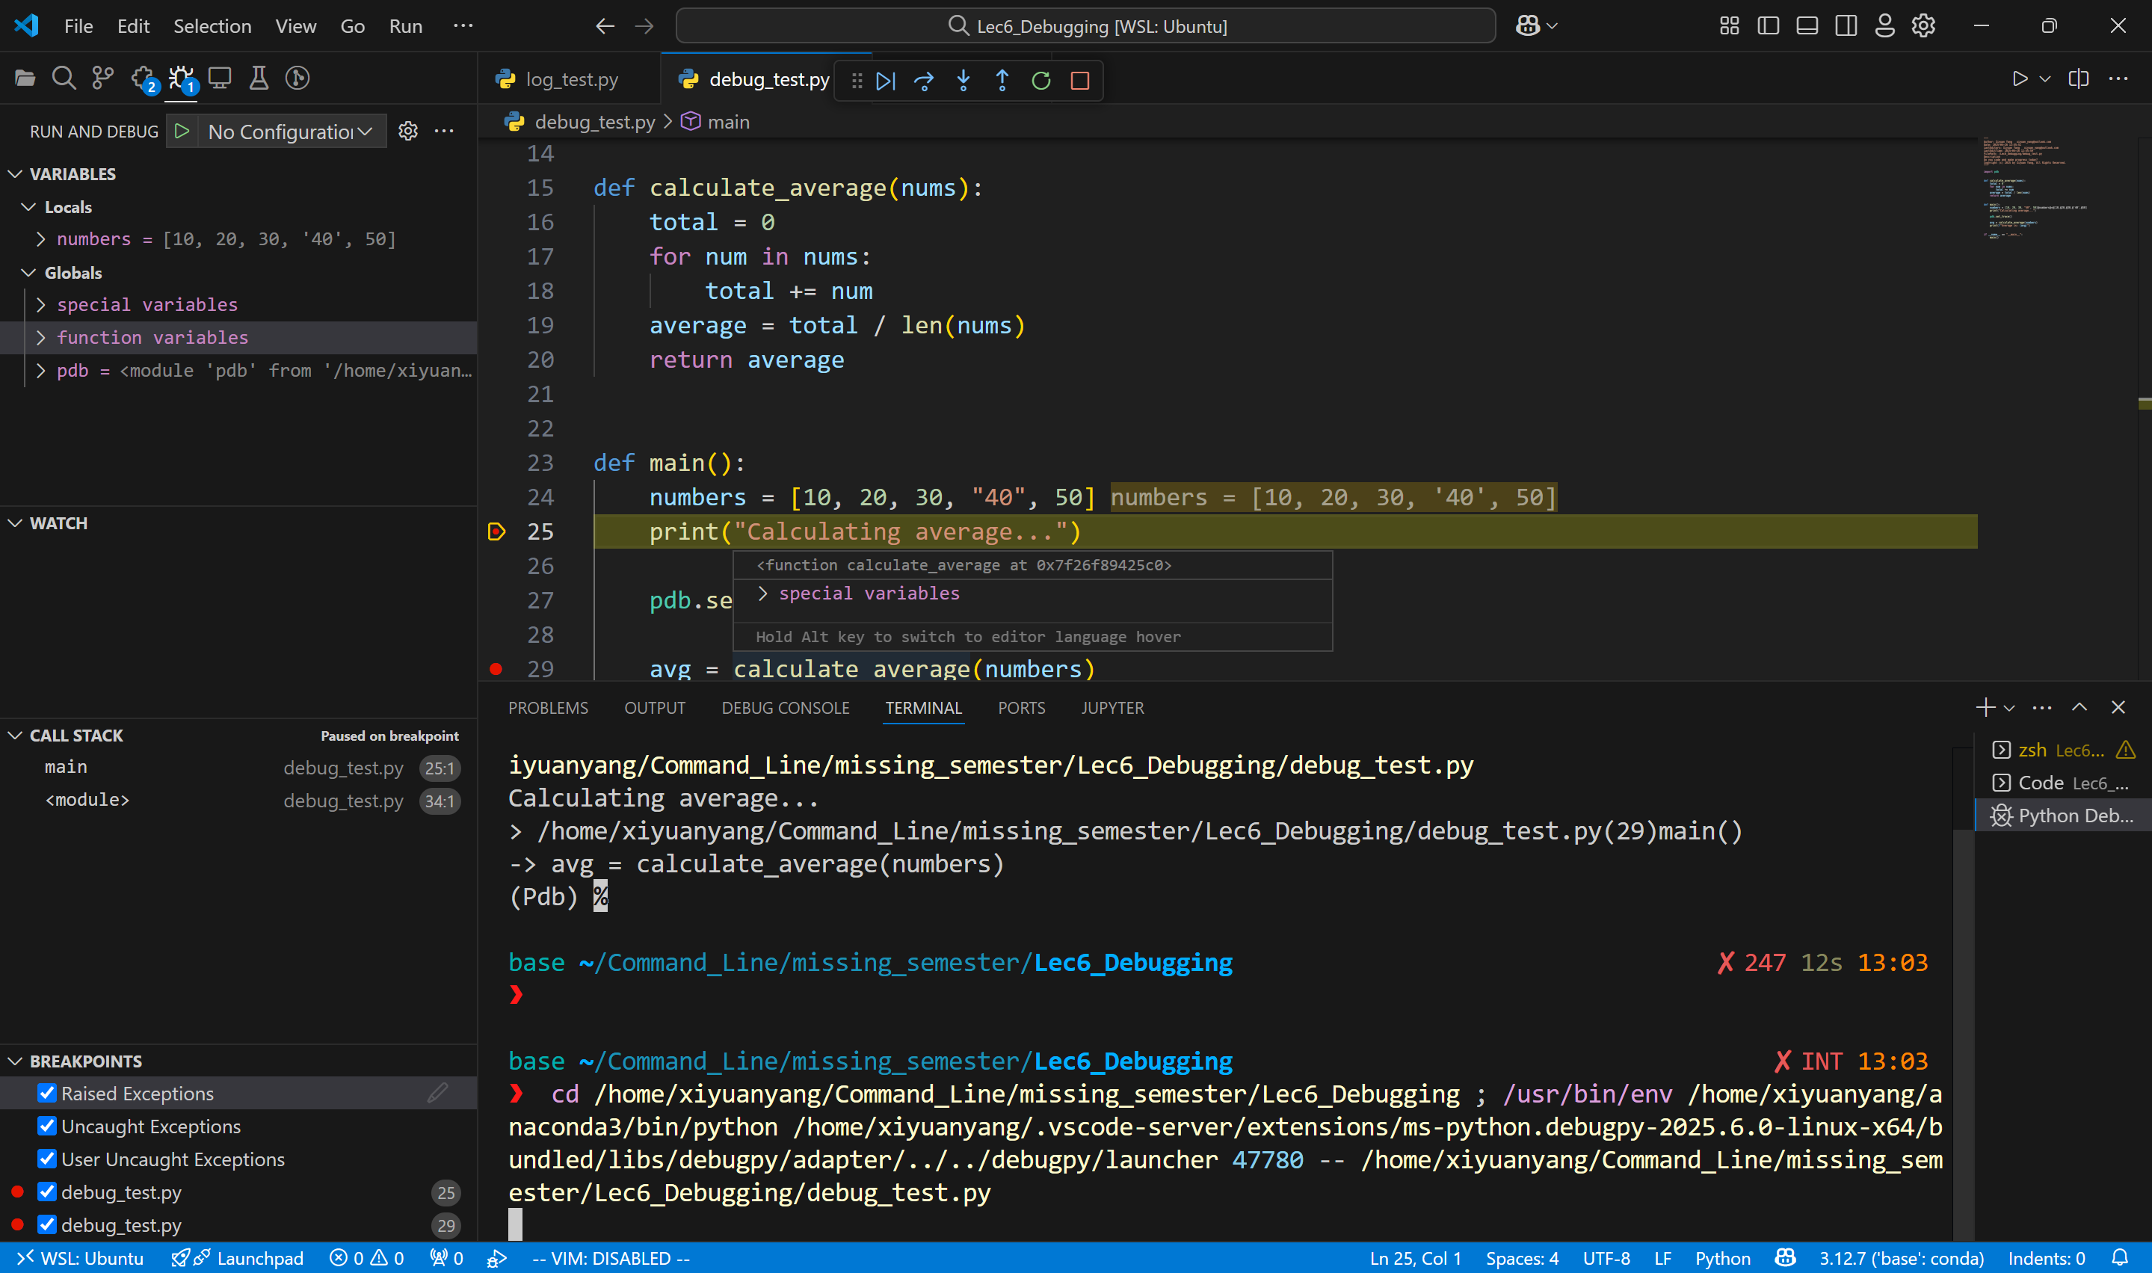Split the editor right
The width and height of the screenshot is (2152, 1273).
2078,79
